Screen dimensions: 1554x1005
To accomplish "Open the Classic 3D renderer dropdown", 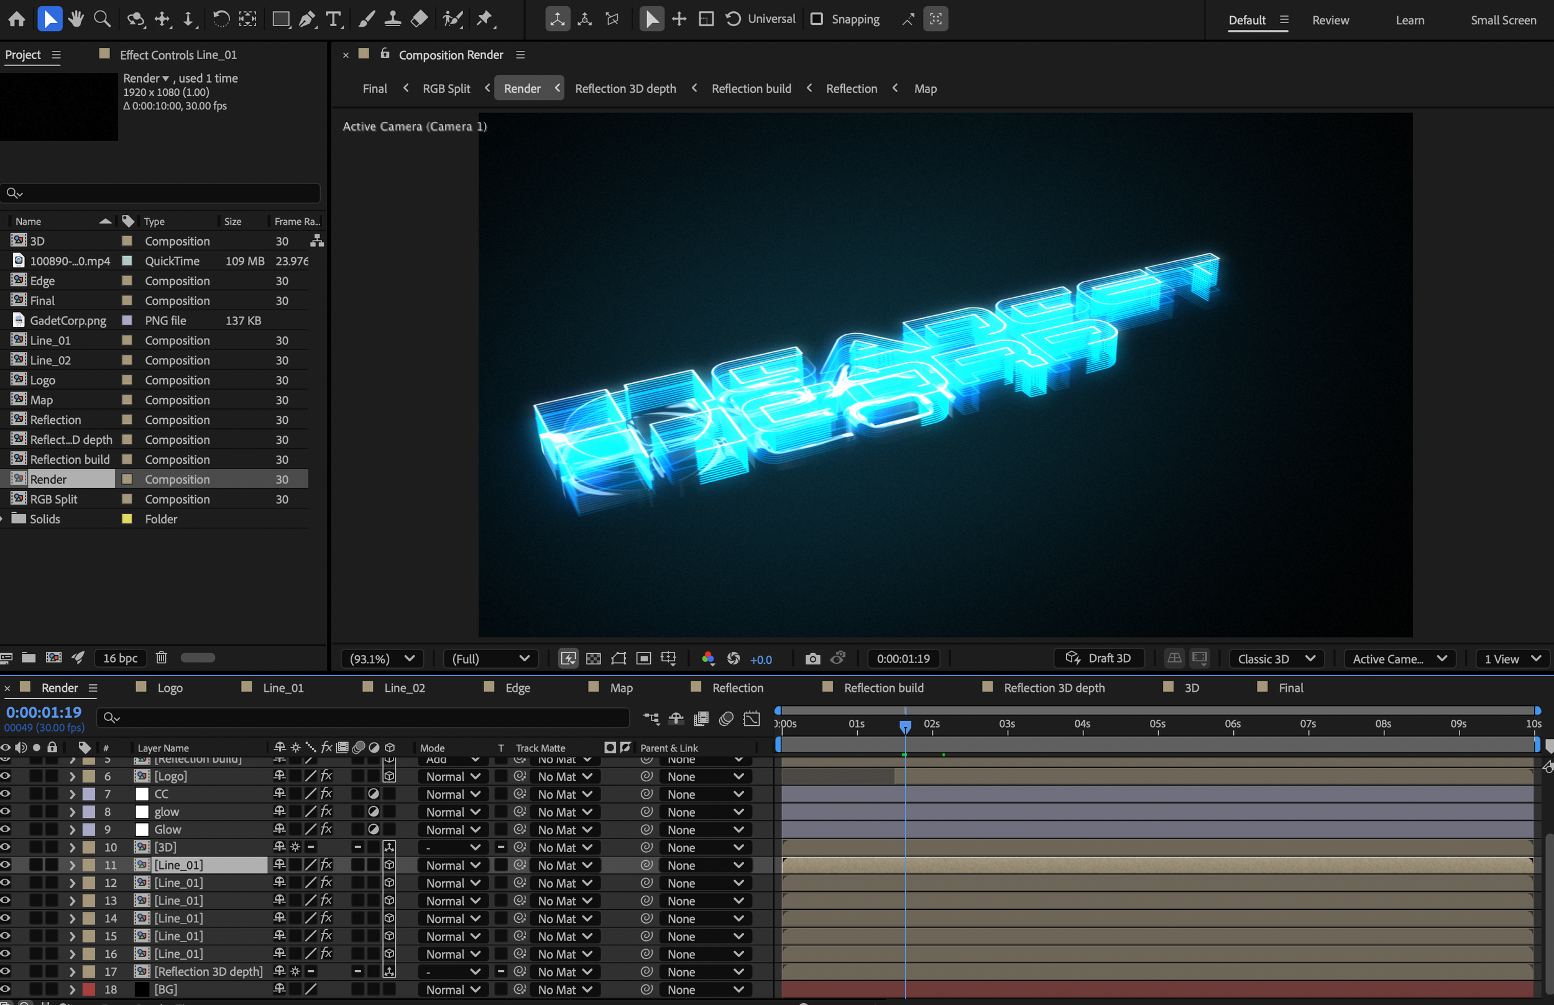I will 1276,658.
